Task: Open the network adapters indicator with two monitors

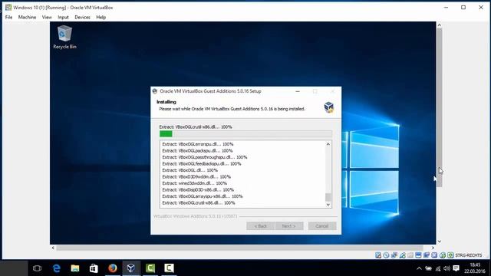Action: (x=394, y=255)
